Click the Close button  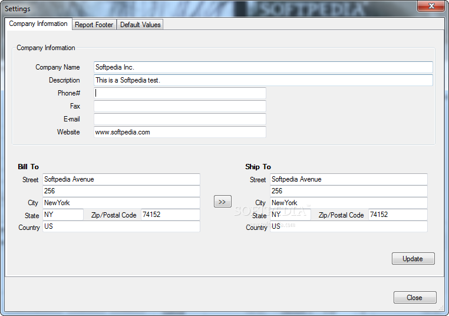415,298
